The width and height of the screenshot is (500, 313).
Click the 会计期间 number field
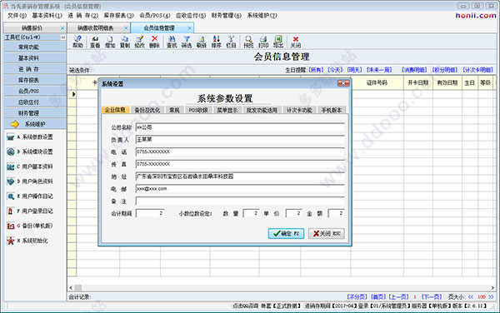point(150,213)
